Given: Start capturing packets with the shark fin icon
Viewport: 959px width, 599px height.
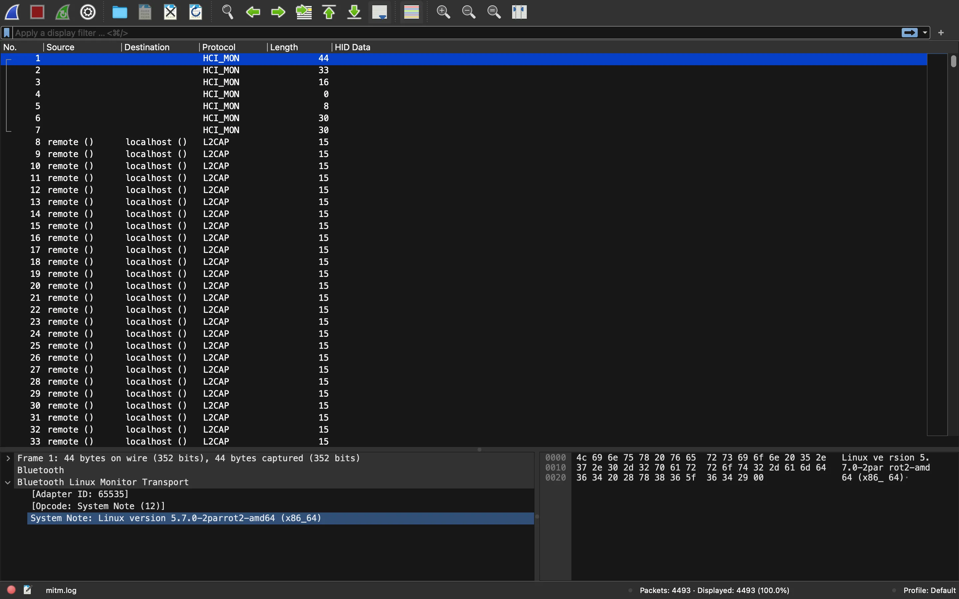Looking at the screenshot, I should (12, 12).
